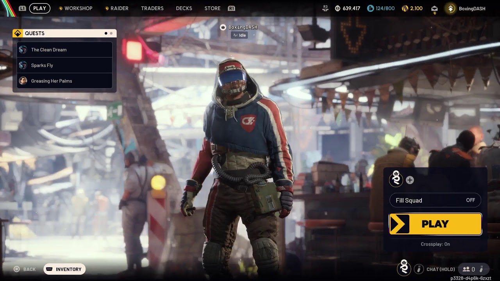Select the PLAY tab in top navigation

(39, 8)
